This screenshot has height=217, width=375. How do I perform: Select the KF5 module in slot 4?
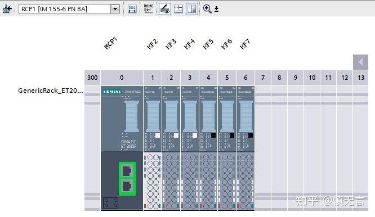coord(208,148)
